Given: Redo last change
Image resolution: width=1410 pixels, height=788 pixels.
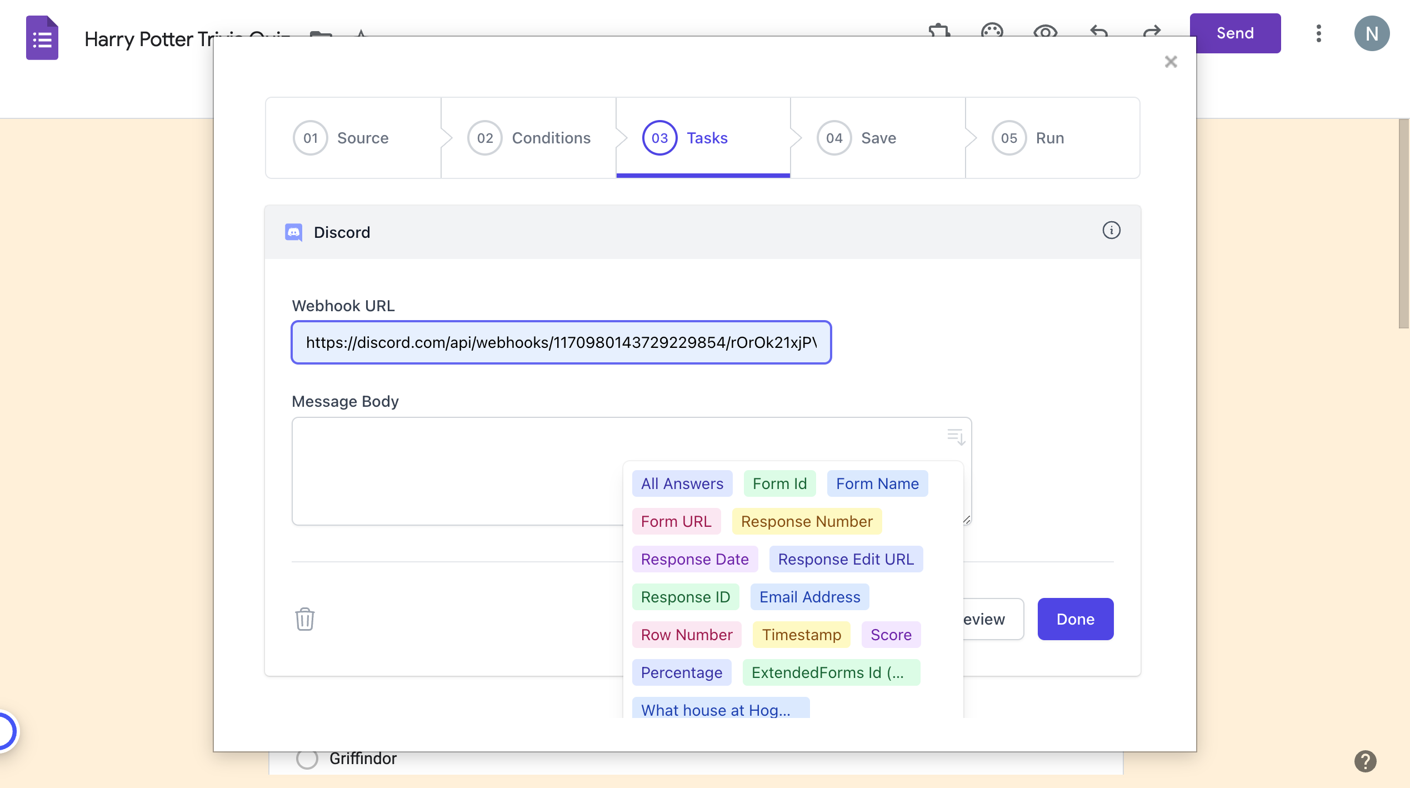Looking at the screenshot, I should click(x=1152, y=31).
